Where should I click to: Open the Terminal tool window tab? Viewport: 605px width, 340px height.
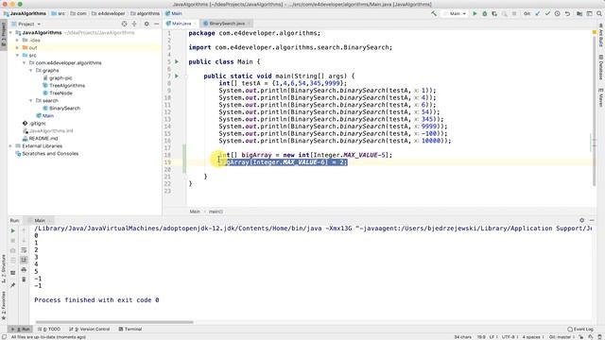tap(130, 330)
